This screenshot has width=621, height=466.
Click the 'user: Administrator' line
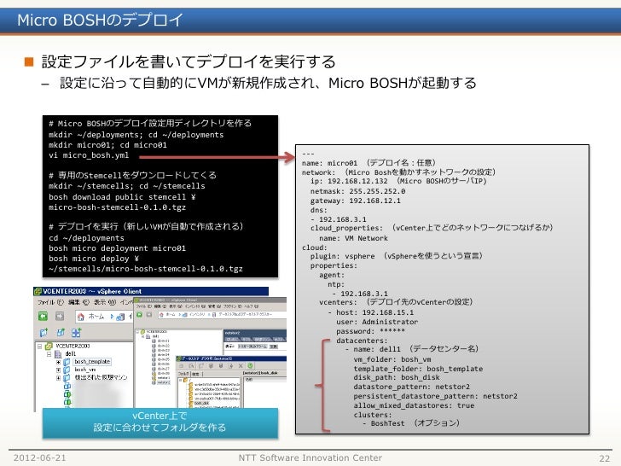(377, 322)
